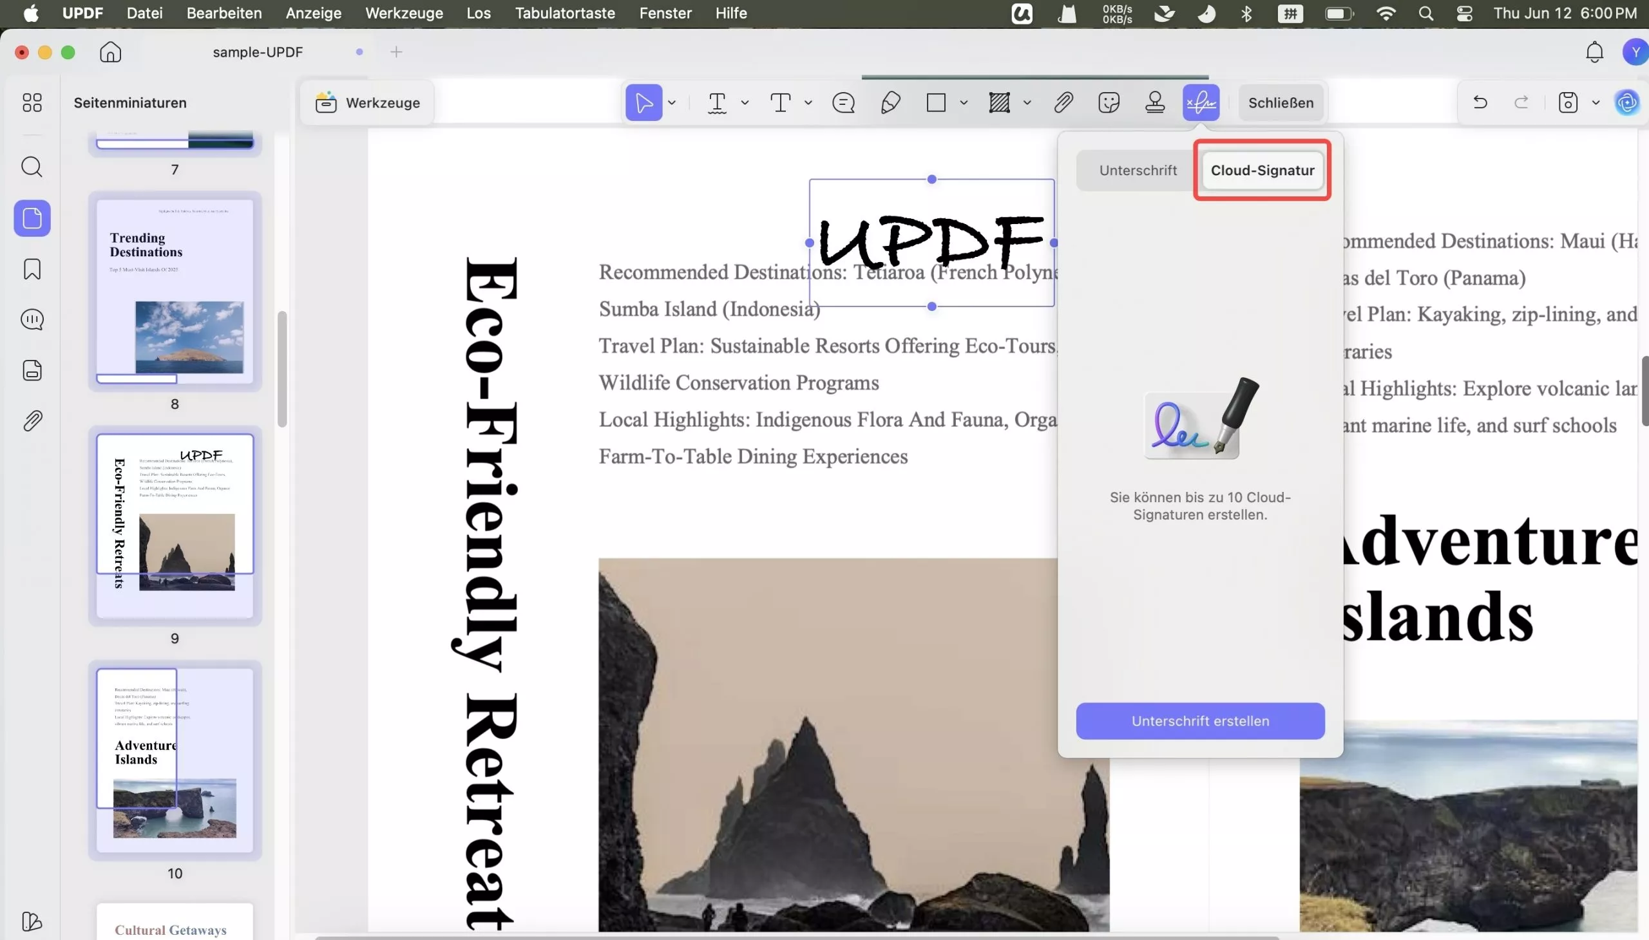Select the pencil drawing tool
The width and height of the screenshot is (1649, 940).
[x=890, y=102]
